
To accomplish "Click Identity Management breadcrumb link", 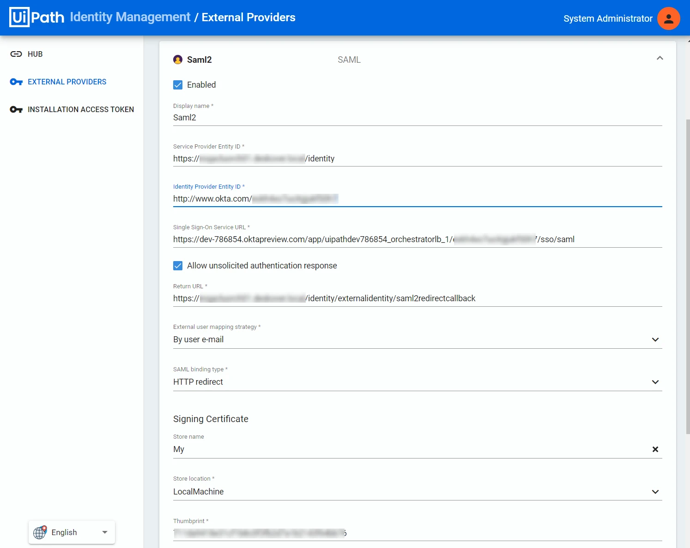I will point(130,17).
